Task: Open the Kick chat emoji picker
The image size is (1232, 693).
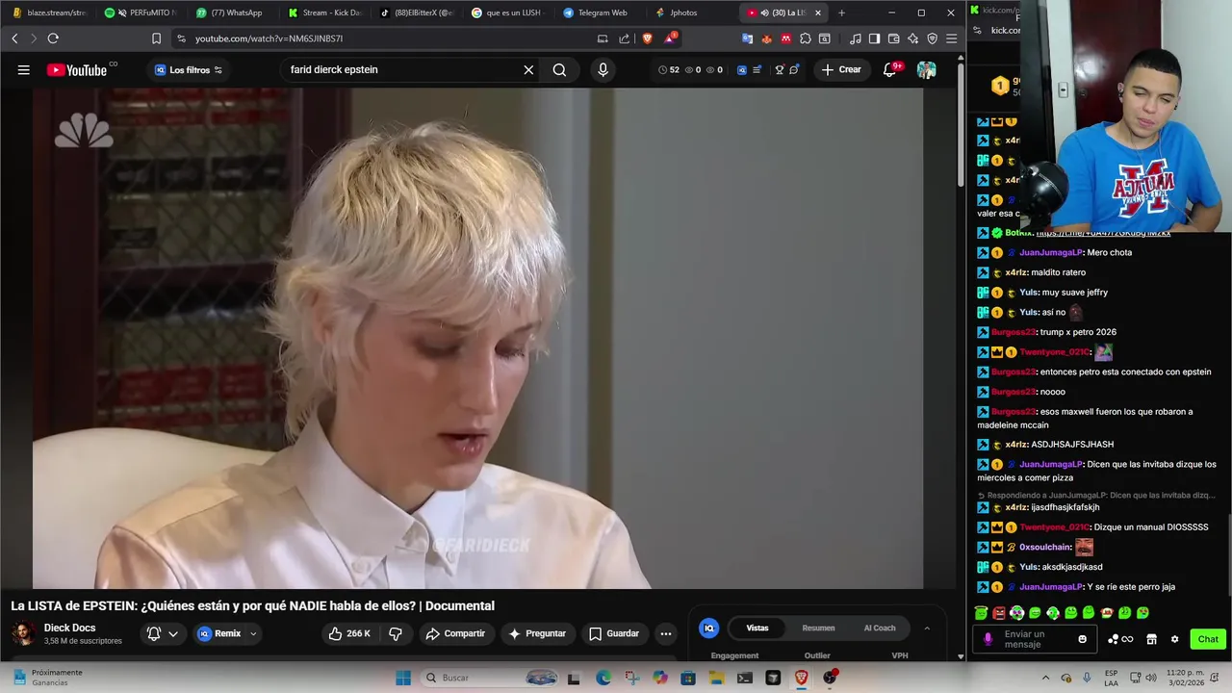Action: point(1082,639)
